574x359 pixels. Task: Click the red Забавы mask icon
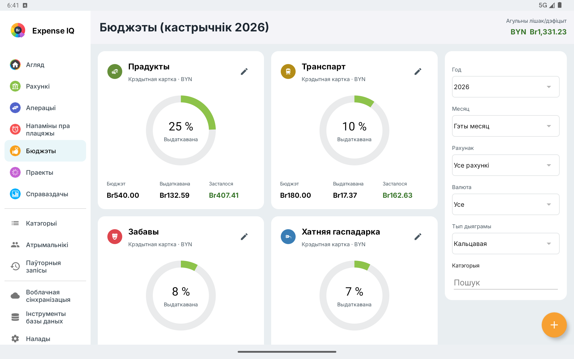coord(115,237)
